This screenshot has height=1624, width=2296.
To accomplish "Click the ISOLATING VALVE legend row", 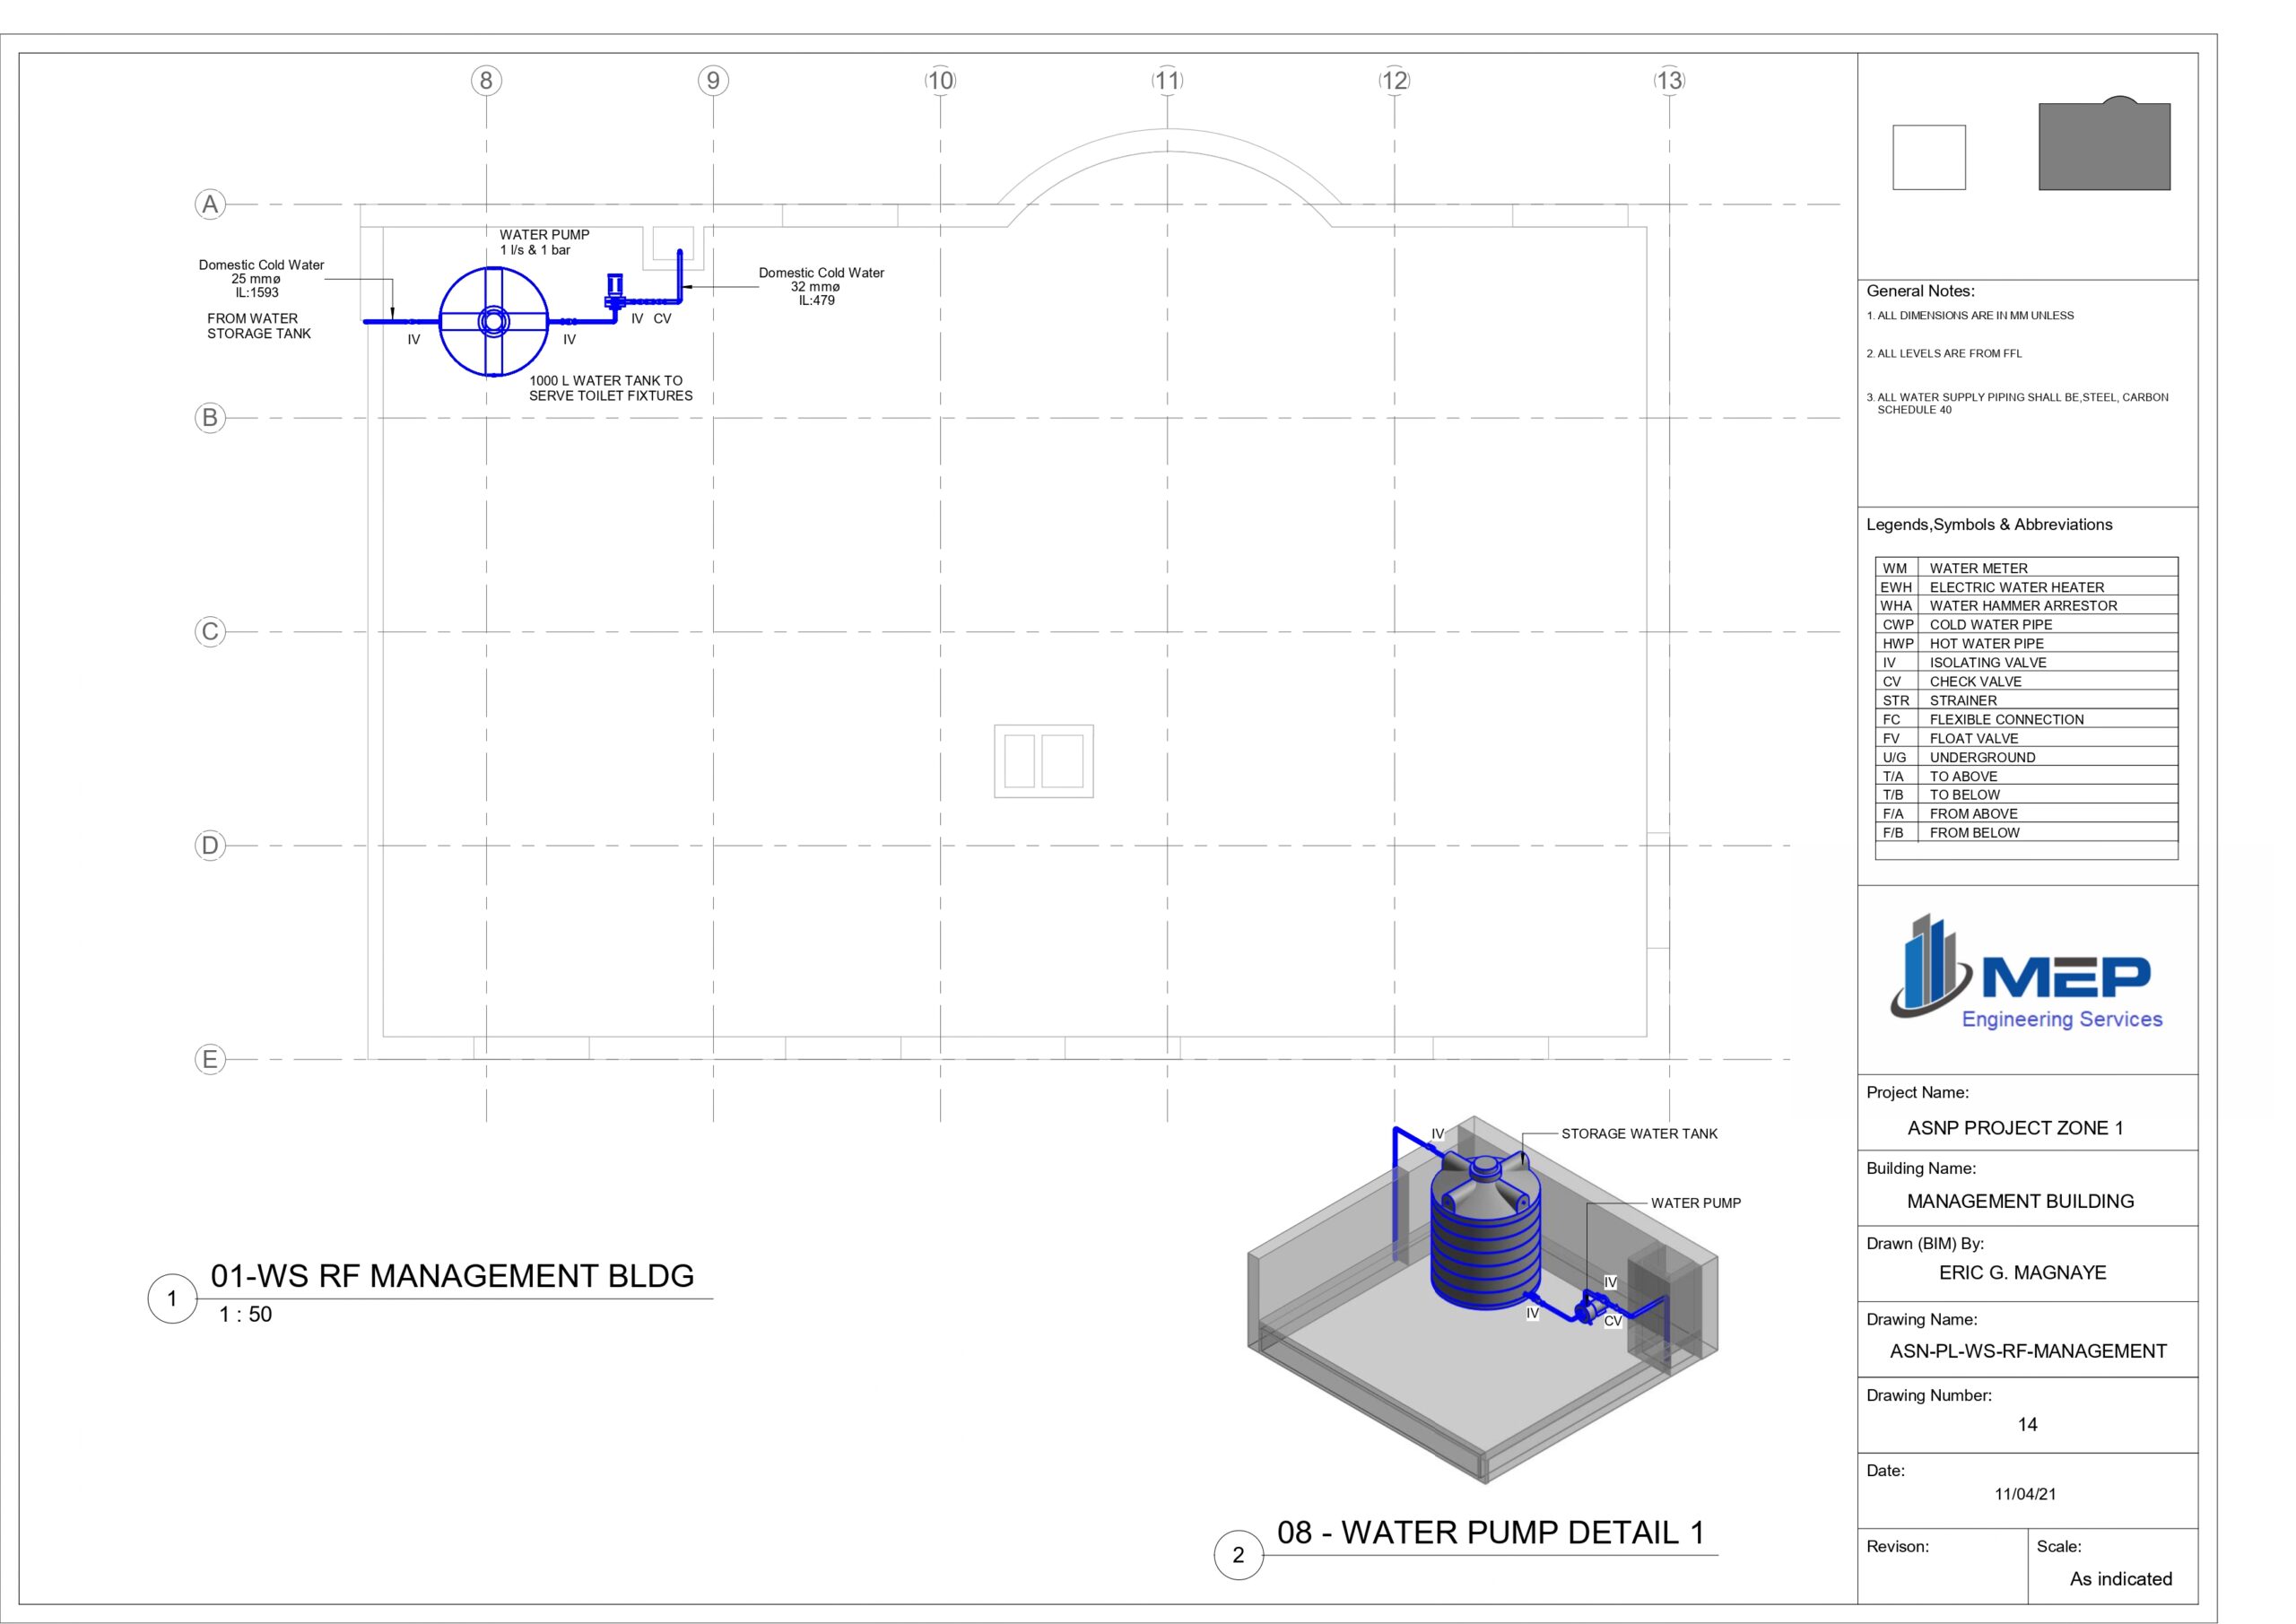I will pos(1987,662).
